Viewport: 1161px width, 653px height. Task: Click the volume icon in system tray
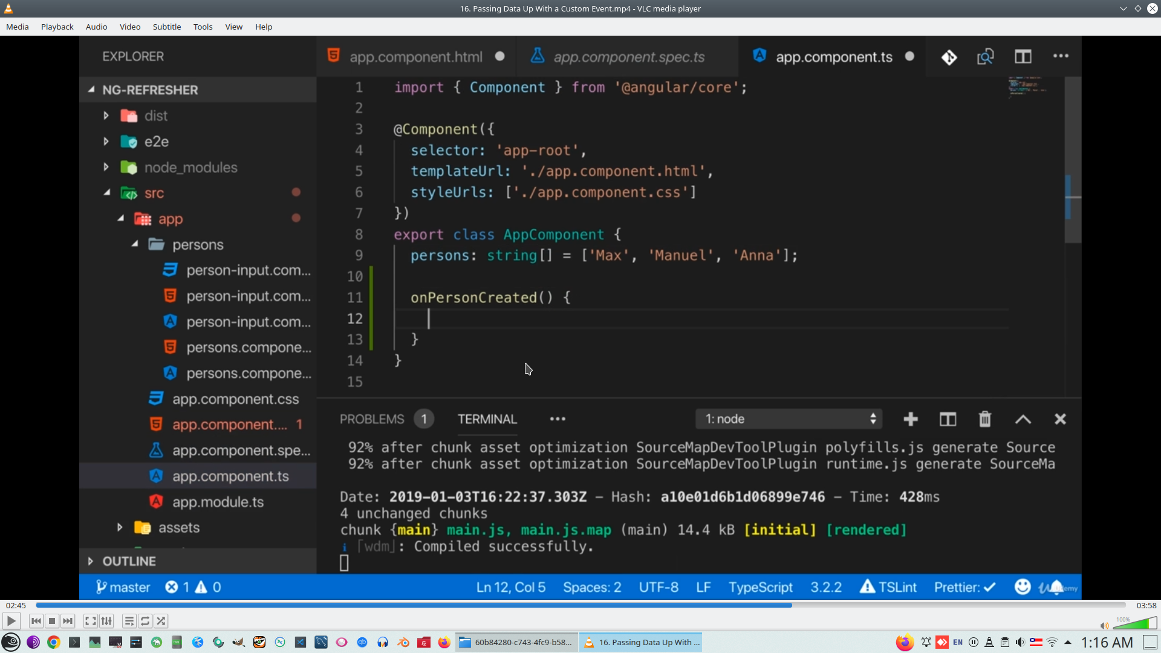point(1020,642)
